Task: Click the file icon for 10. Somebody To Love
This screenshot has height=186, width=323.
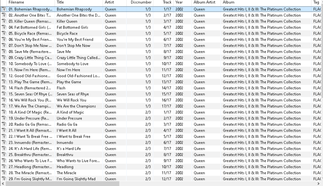Action: tap(4, 64)
